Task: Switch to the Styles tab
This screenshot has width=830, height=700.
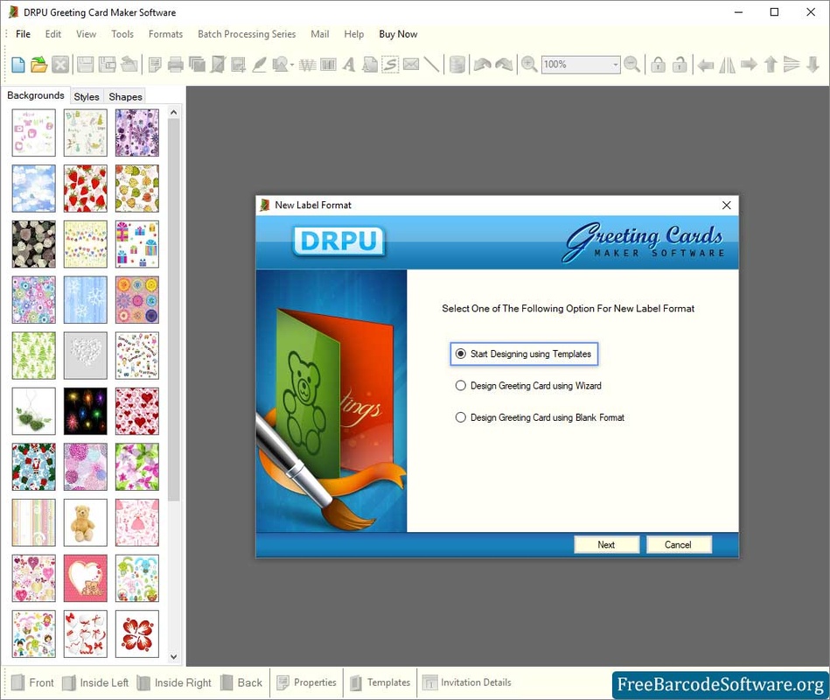Action: [x=87, y=96]
